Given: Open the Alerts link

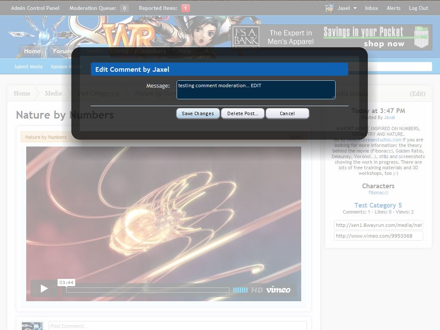Looking at the screenshot, I should coord(394,8).
